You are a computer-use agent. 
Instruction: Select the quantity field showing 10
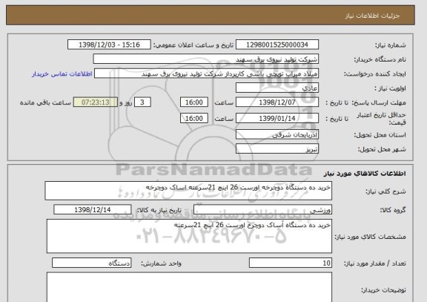point(291,263)
